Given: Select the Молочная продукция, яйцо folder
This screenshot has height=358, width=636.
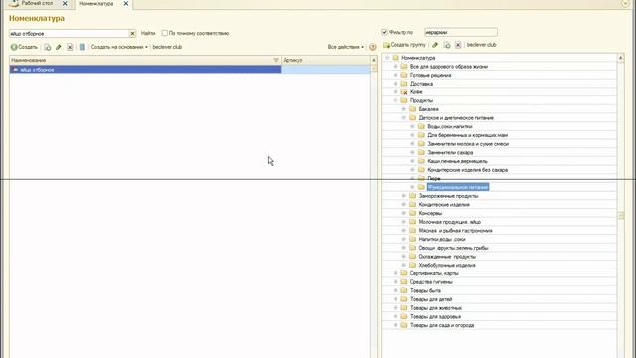Looking at the screenshot, I should (450, 222).
